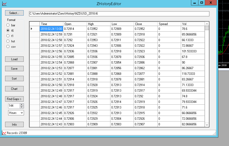Select the hst format radio button

tap(8, 41)
